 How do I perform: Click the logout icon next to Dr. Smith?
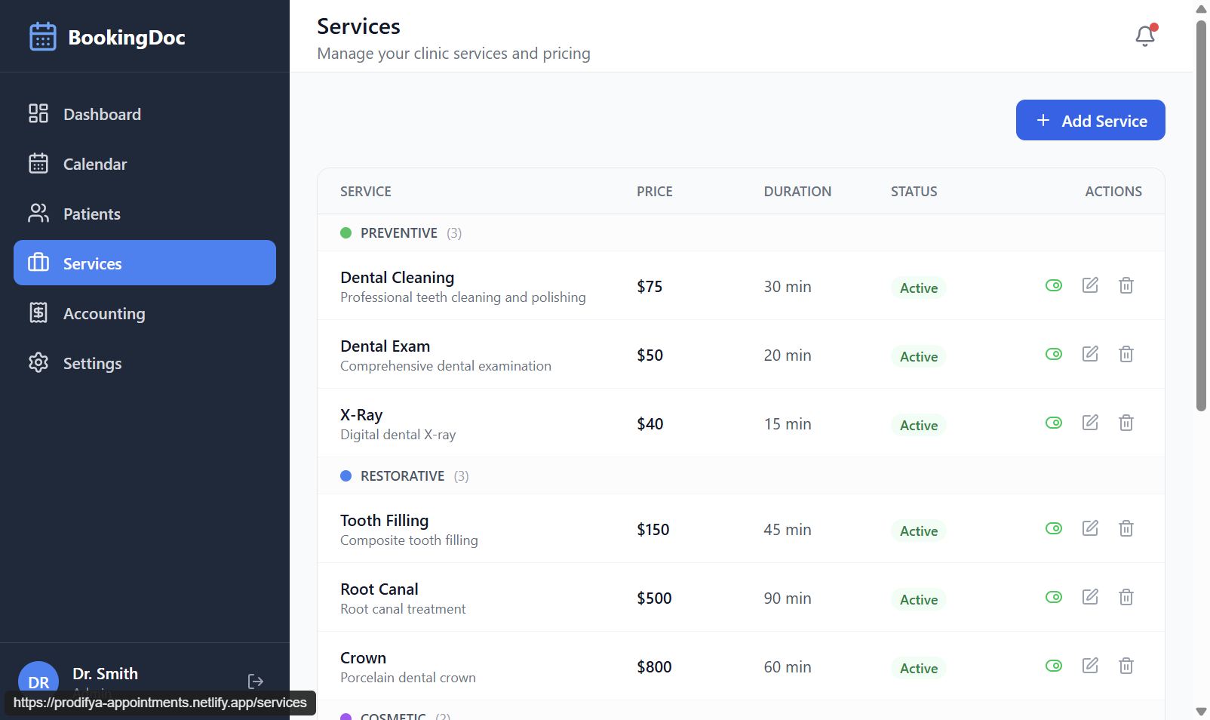coord(256,682)
